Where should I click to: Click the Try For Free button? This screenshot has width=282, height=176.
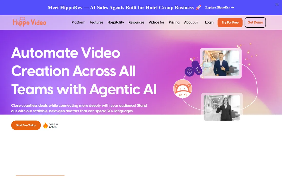[x=230, y=23]
